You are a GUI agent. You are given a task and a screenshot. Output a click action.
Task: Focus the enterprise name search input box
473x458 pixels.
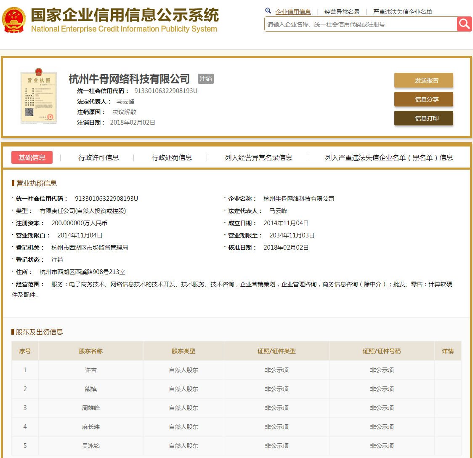pyautogui.click(x=360, y=24)
